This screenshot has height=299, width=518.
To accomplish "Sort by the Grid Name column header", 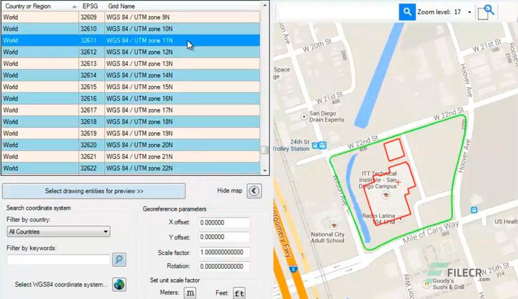I will (x=182, y=6).
